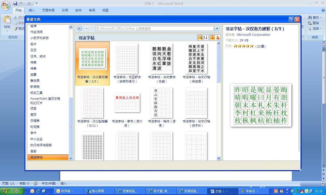
Task: Click the Office round logo button
Action: [6, 6]
